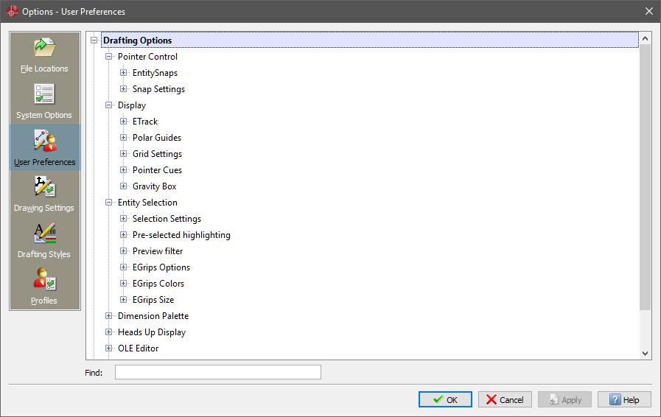
Task: Collapse the Drafting Options root node
Action: [x=94, y=41]
